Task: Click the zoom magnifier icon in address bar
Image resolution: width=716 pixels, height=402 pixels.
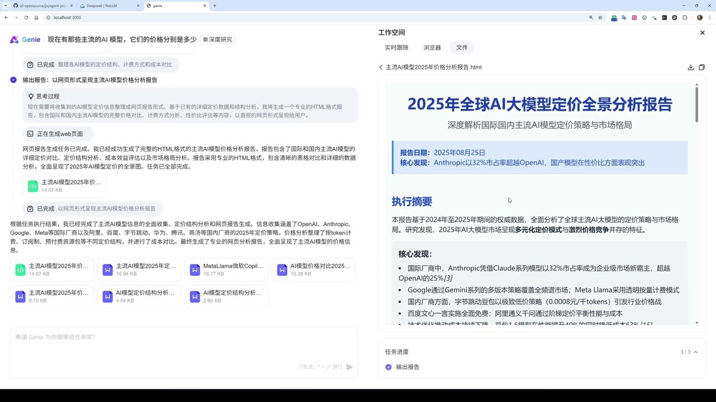Action: [x=591, y=17]
